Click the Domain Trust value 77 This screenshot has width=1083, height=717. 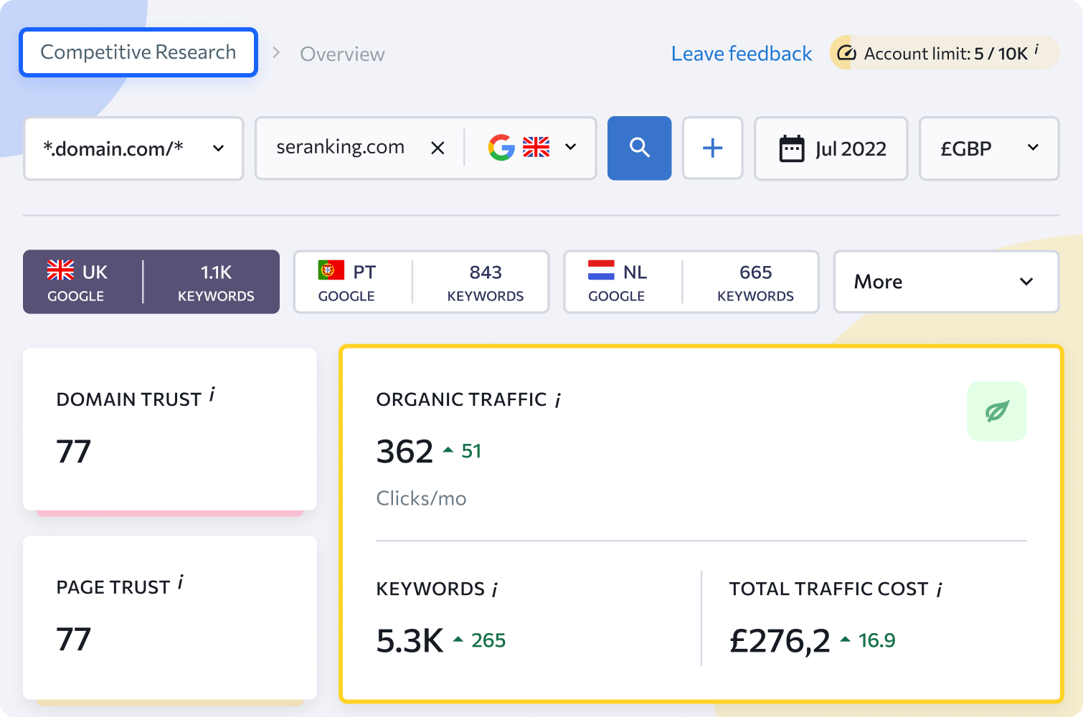coord(74,451)
